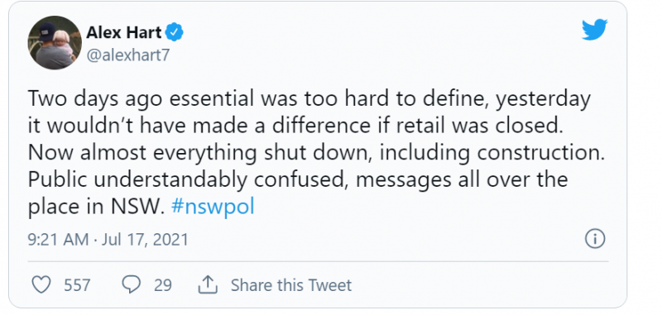Click the Alex Hart display name

tap(124, 32)
